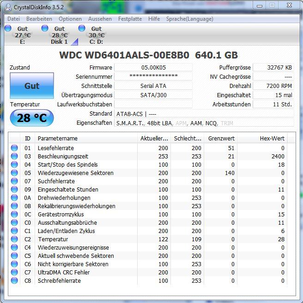Open the Sprache(Language) menu
The width and height of the screenshot is (303, 303).
click(x=190, y=19)
